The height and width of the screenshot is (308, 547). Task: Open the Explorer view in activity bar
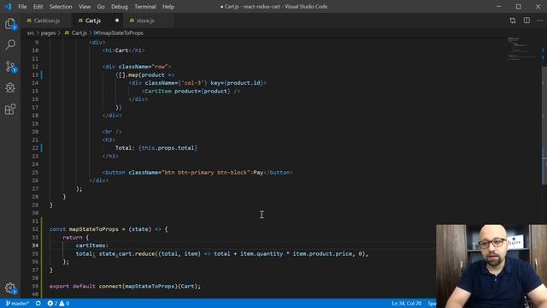[x=10, y=24]
